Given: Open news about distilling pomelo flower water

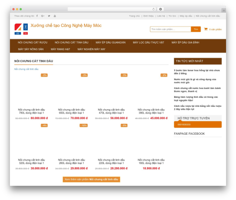Looking at the screenshot, I should click(x=197, y=90).
